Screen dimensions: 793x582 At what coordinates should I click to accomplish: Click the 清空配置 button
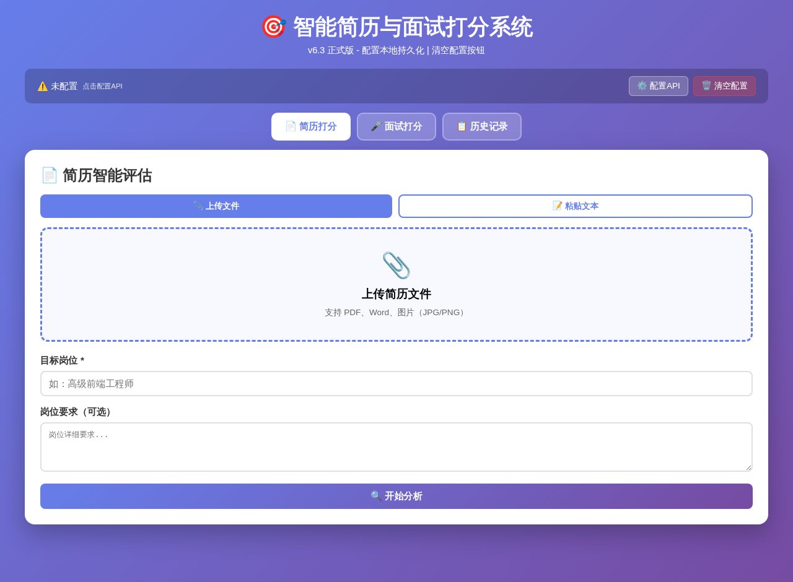[x=724, y=85]
